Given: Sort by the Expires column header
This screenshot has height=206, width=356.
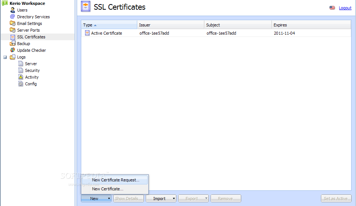Looking at the screenshot, I should coord(311,25).
